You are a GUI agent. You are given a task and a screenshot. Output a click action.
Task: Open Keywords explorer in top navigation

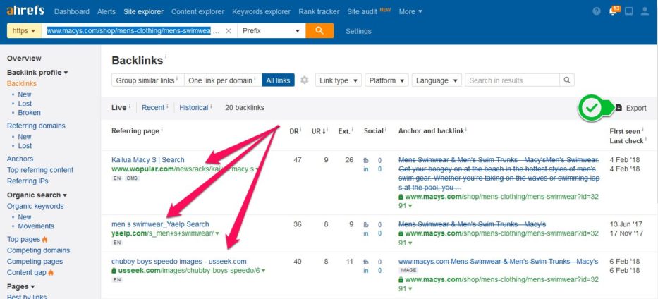tap(261, 12)
